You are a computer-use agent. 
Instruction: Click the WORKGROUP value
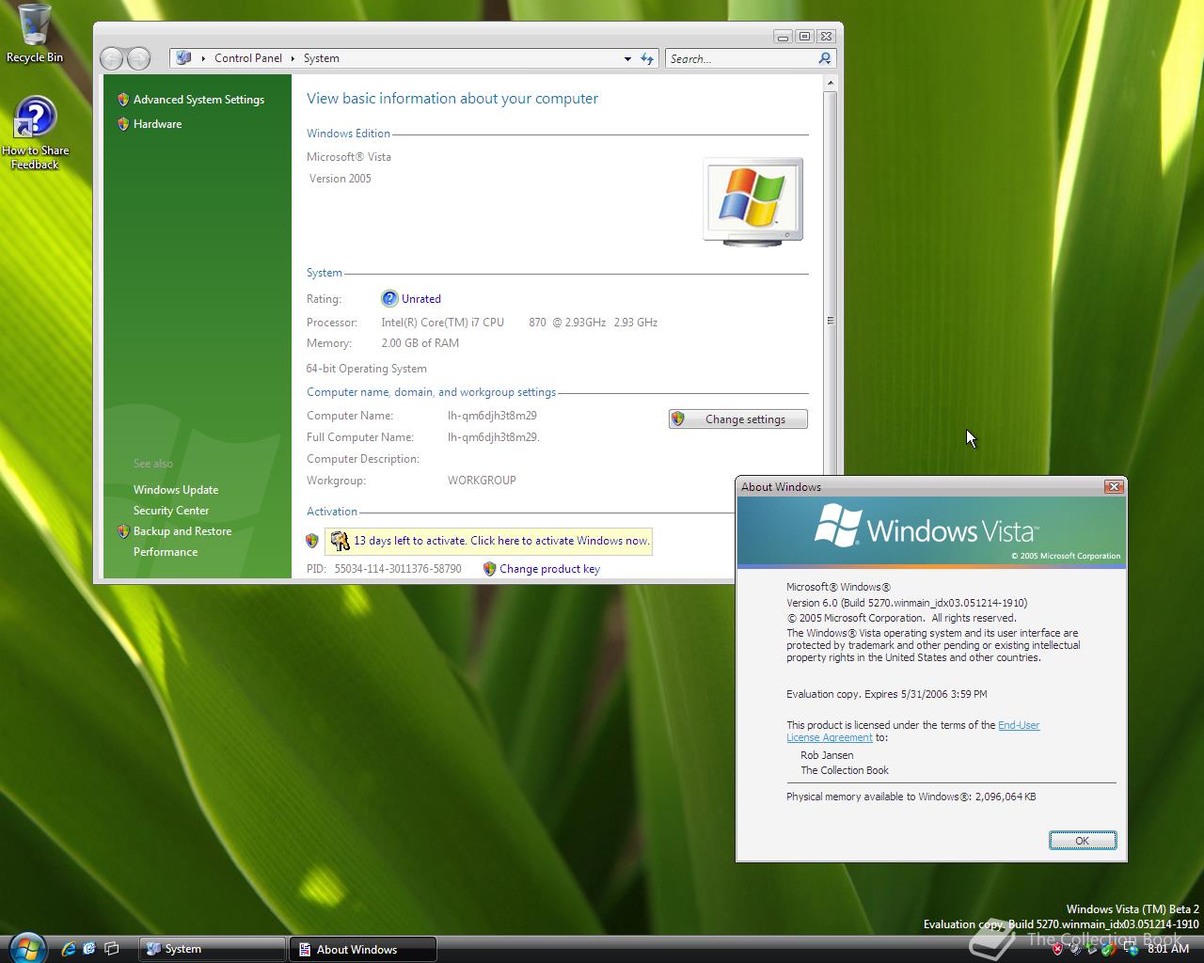(x=482, y=481)
